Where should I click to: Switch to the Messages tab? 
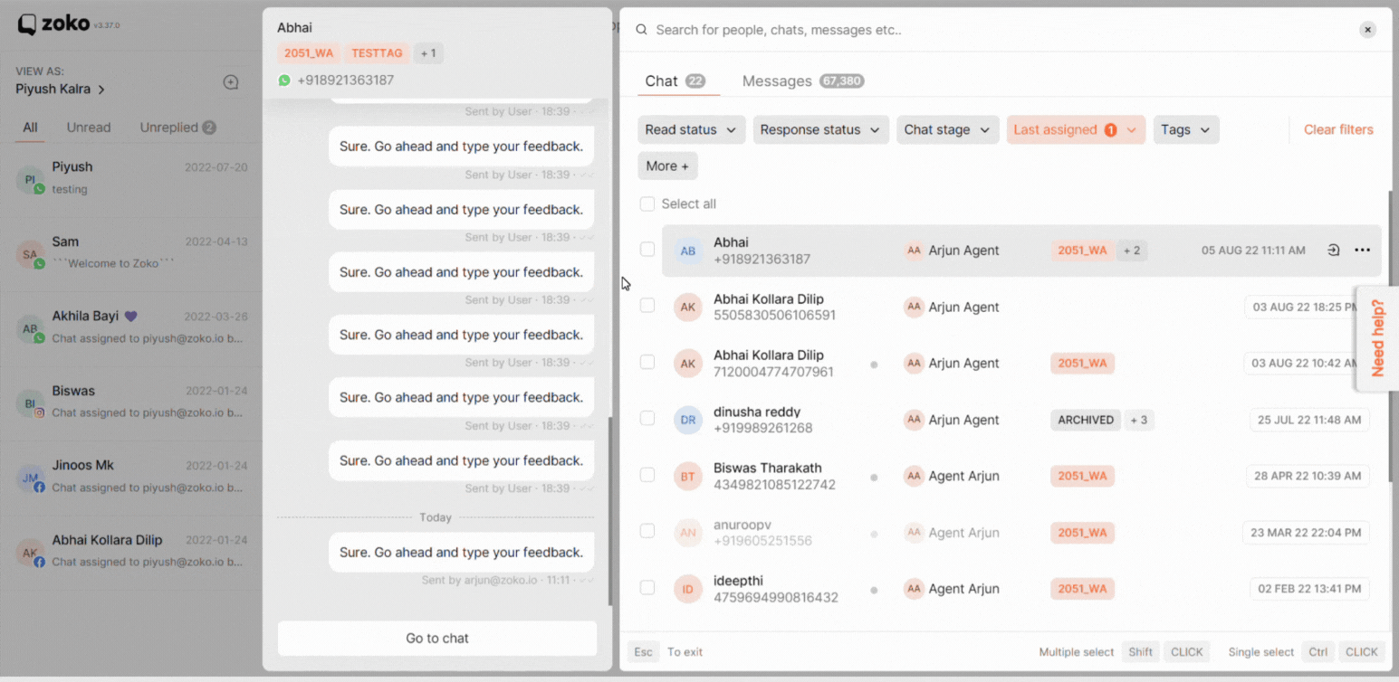[x=803, y=81]
